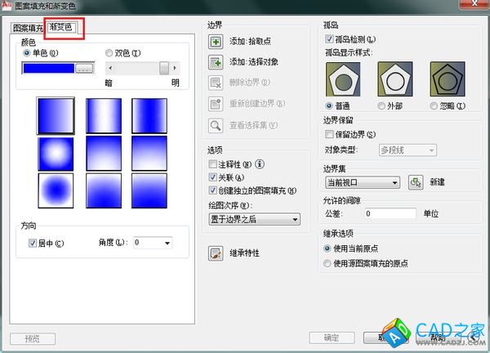Select the 忽略 island display style image
490x353 pixels.
click(444, 79)
